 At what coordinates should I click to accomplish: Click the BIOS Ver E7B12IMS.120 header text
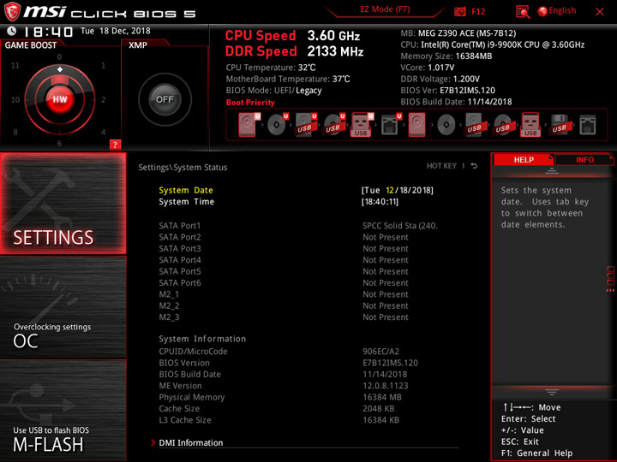[x=448, y=91]
